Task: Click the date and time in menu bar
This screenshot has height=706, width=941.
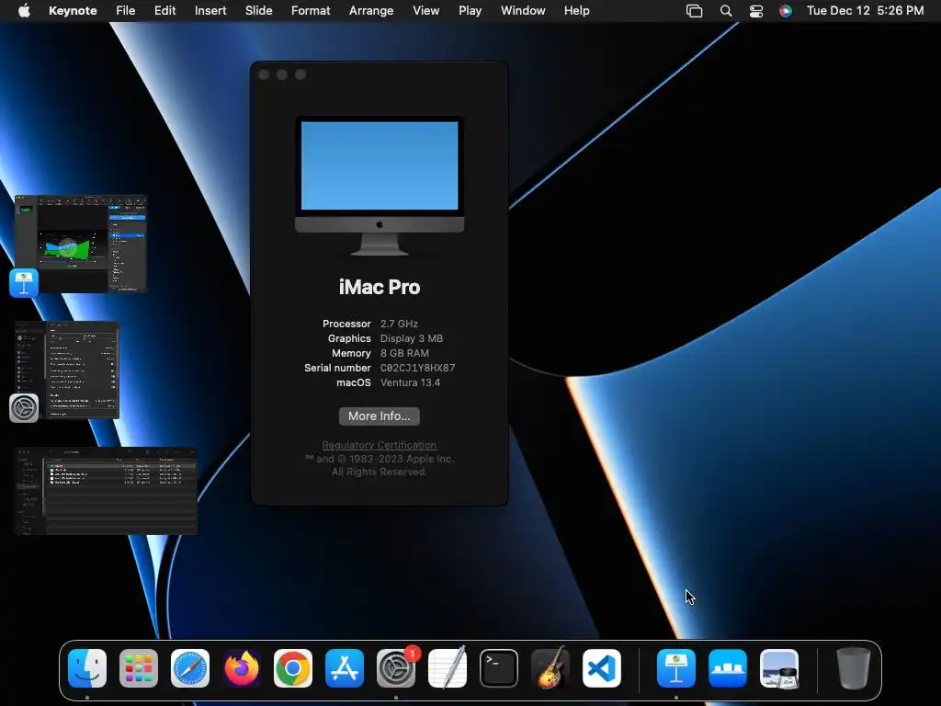Action: (865, 10)
